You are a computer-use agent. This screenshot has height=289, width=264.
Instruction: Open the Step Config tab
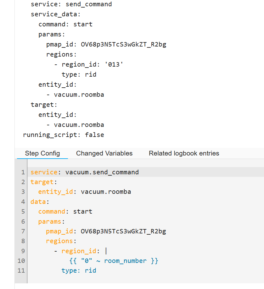[42, 153]
